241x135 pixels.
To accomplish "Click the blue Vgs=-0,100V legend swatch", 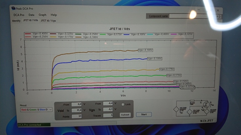I will pyautogui.click(x=127, y=34).
